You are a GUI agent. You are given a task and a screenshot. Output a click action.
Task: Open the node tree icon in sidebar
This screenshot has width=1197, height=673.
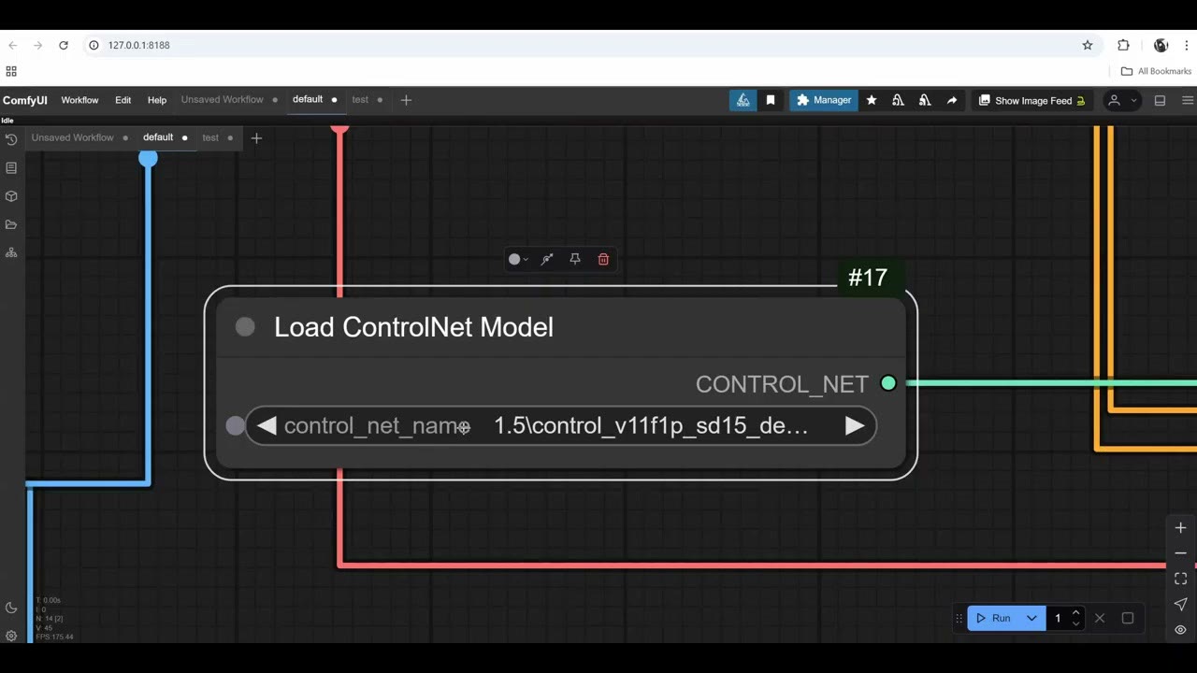pyautogui.click(x=11, y=252)
